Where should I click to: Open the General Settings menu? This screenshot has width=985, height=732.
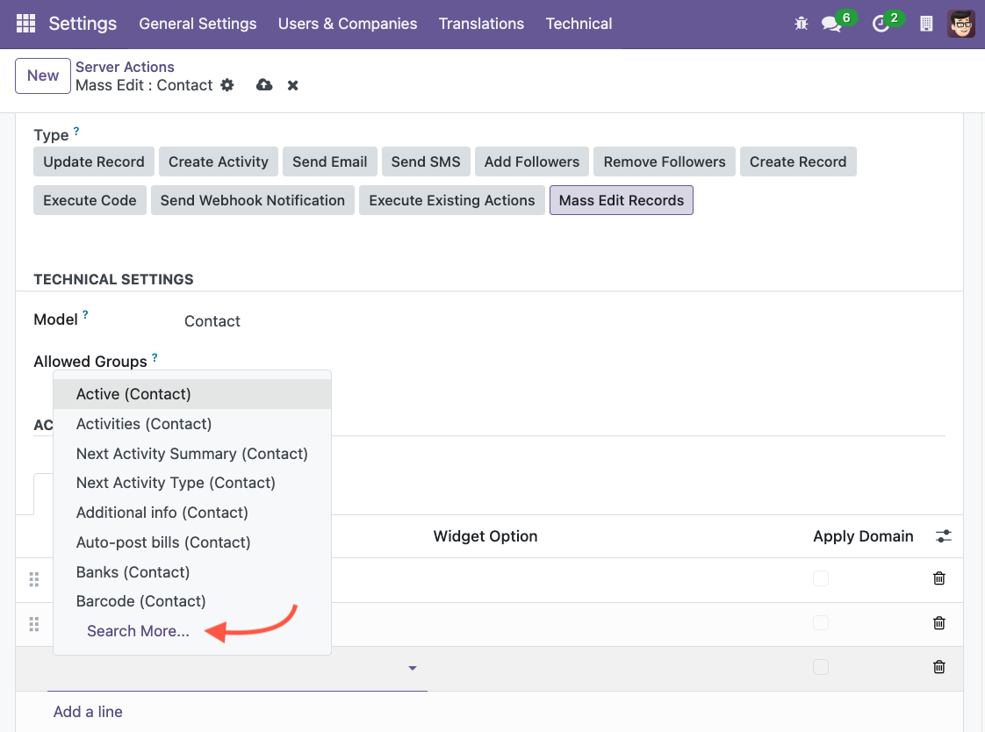click(198, 24)
